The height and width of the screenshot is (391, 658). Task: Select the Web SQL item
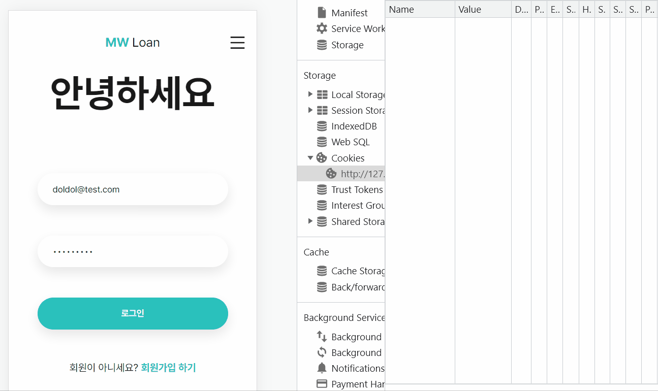(x=351, y=142)
